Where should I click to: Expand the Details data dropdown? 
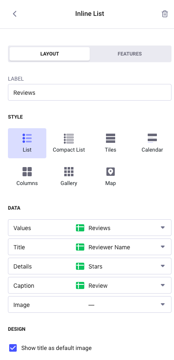[90, 266]
